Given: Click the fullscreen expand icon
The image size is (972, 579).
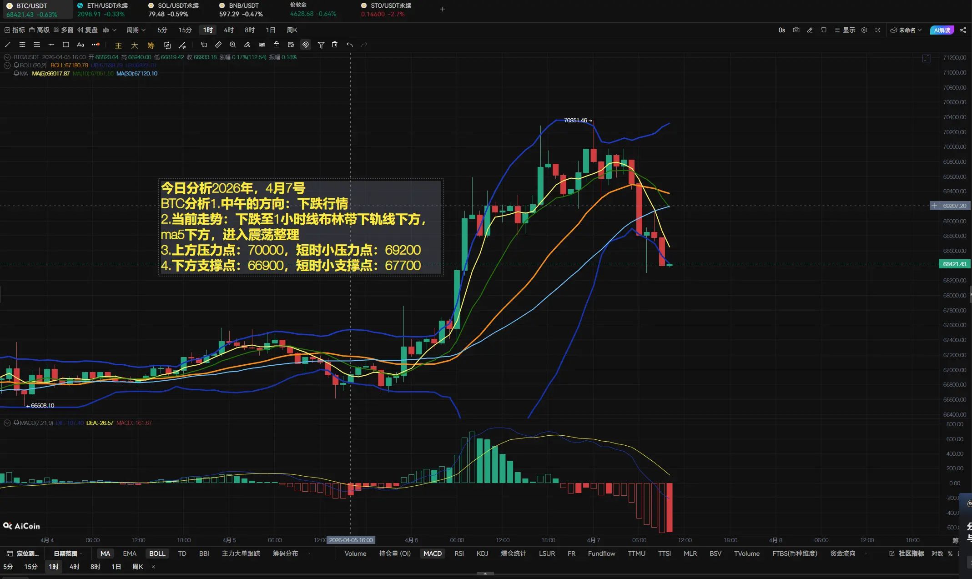Looking at the screenshot, I should (878, 30).
